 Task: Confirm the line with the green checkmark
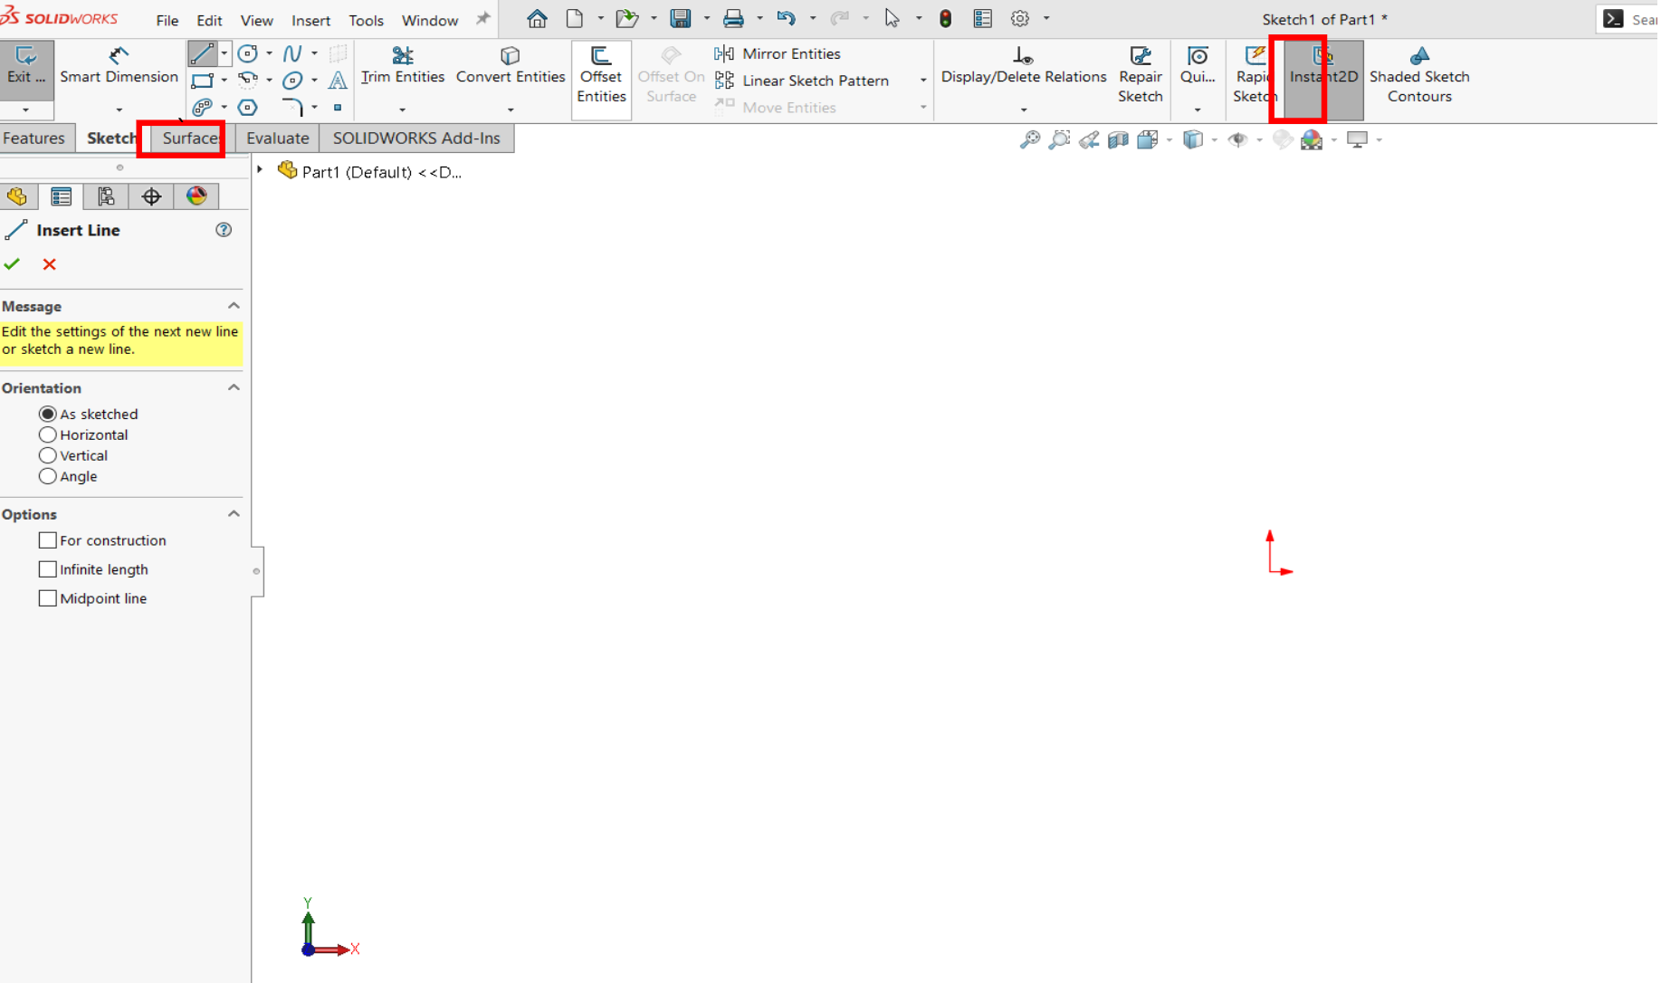(x=12, y=264)
